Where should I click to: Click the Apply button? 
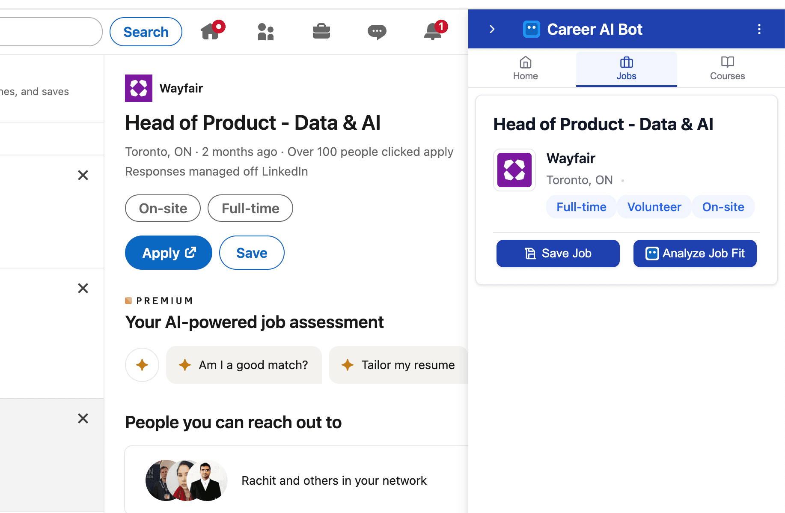(168, 253)
